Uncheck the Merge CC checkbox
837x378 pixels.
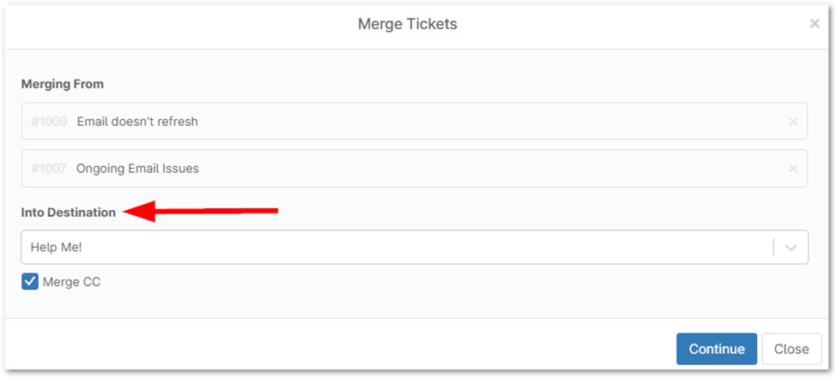[30, 281]
